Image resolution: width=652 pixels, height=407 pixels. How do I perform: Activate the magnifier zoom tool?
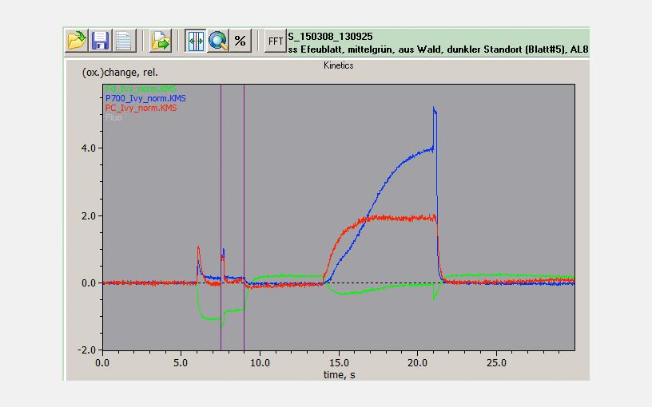click(218, 41)
